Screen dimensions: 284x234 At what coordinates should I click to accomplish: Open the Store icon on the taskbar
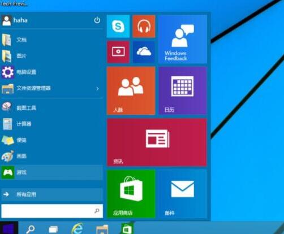click(127, 228)
